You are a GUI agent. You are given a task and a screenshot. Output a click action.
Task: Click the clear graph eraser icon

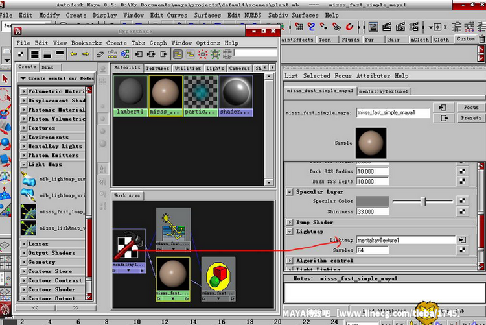pyautogui.click(x=100, y=54)
